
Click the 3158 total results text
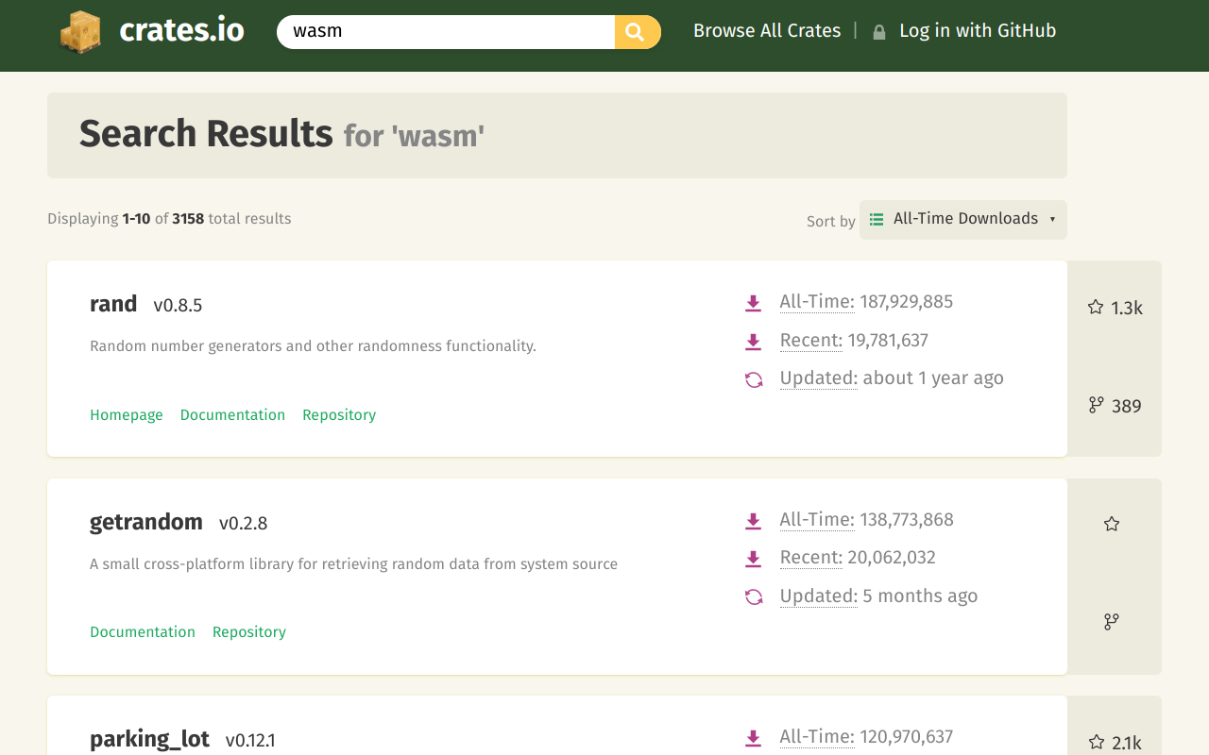[x=231, y=219]
